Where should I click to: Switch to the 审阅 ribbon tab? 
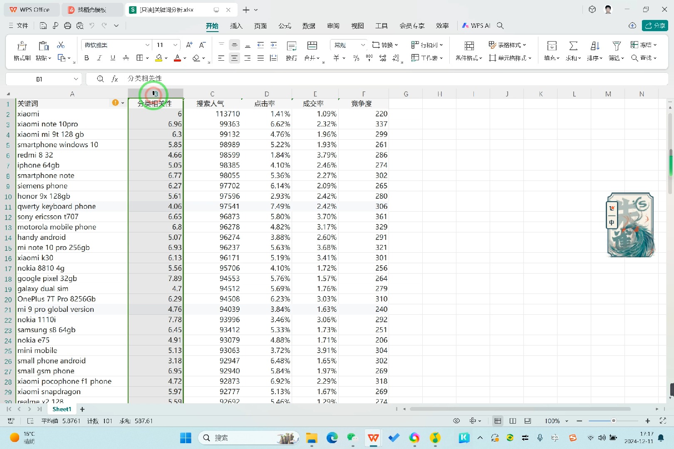coord(333,26)
